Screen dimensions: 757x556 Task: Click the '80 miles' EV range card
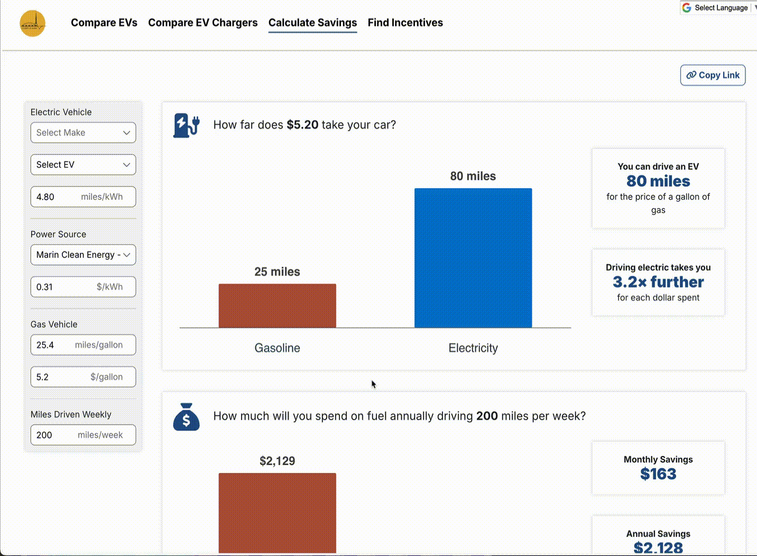tap(658, 188)
